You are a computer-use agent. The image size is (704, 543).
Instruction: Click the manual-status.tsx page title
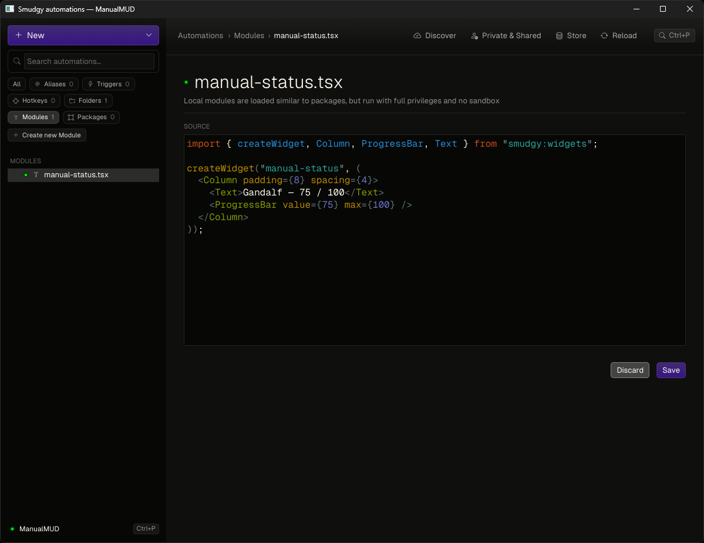click(268, 82)
